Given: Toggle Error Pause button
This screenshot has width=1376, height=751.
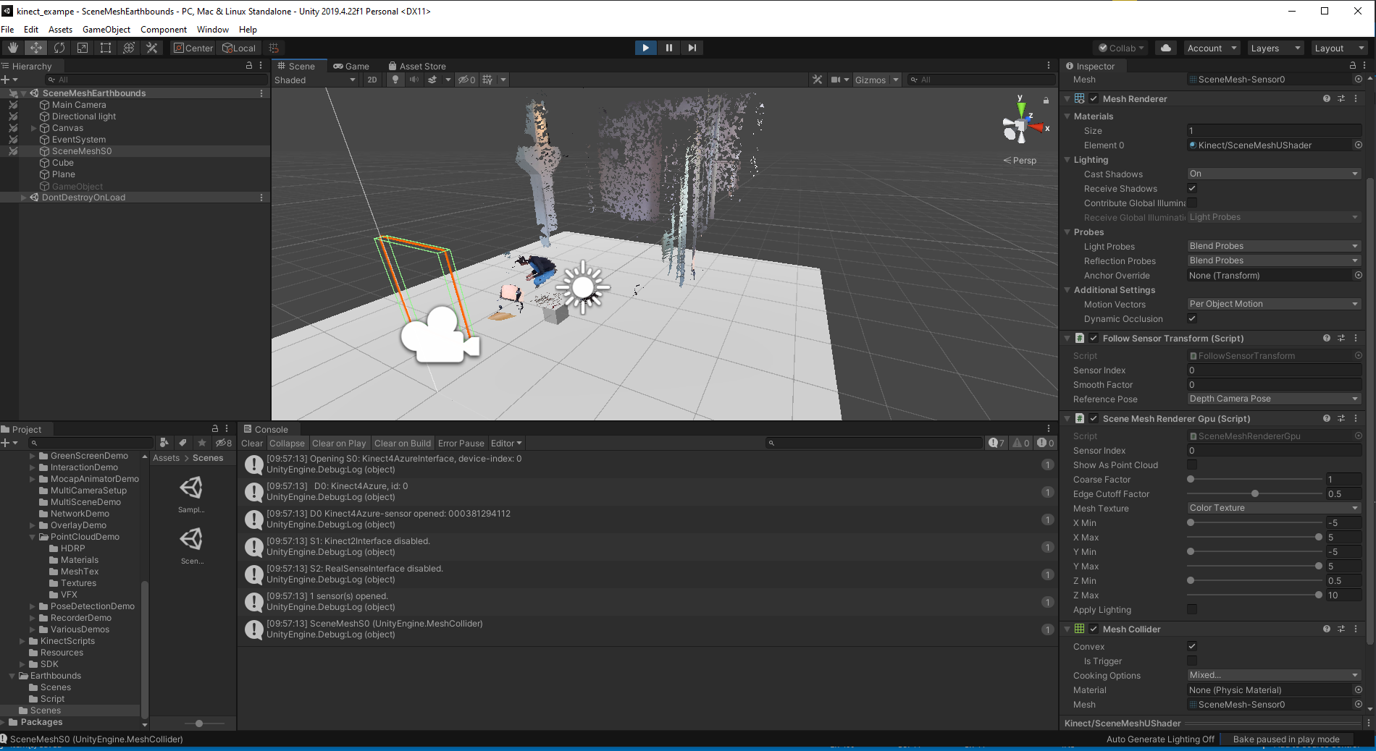Looking at the screenshot, I should pos(461,443).
